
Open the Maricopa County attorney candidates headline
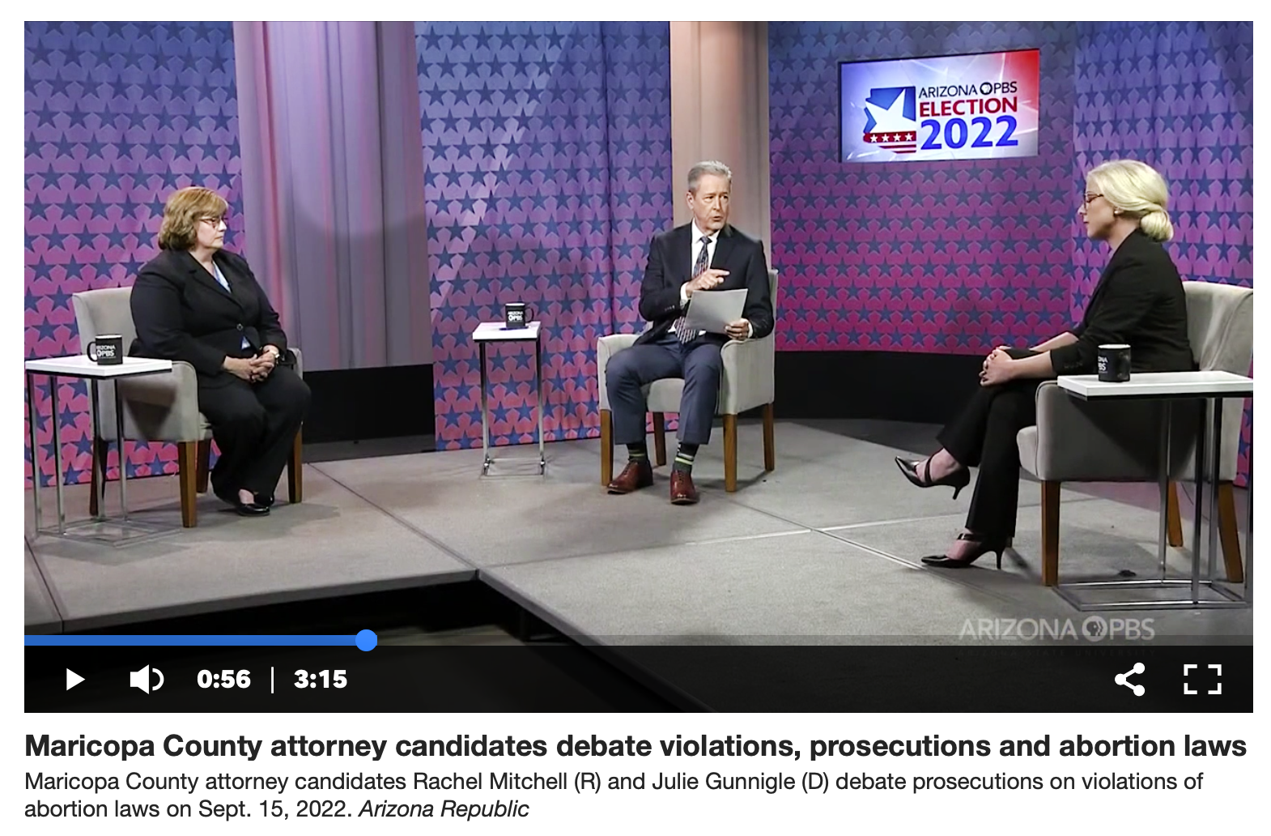(635, 745)
